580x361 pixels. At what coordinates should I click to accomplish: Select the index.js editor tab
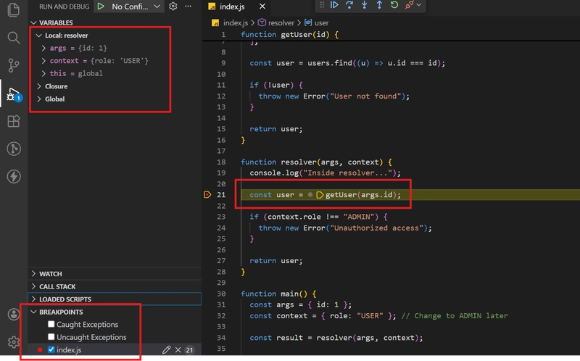[232, 7]
